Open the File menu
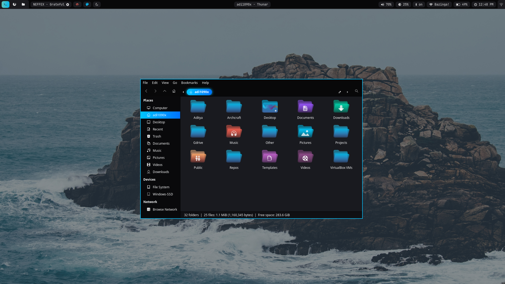 tap(145, 83)
